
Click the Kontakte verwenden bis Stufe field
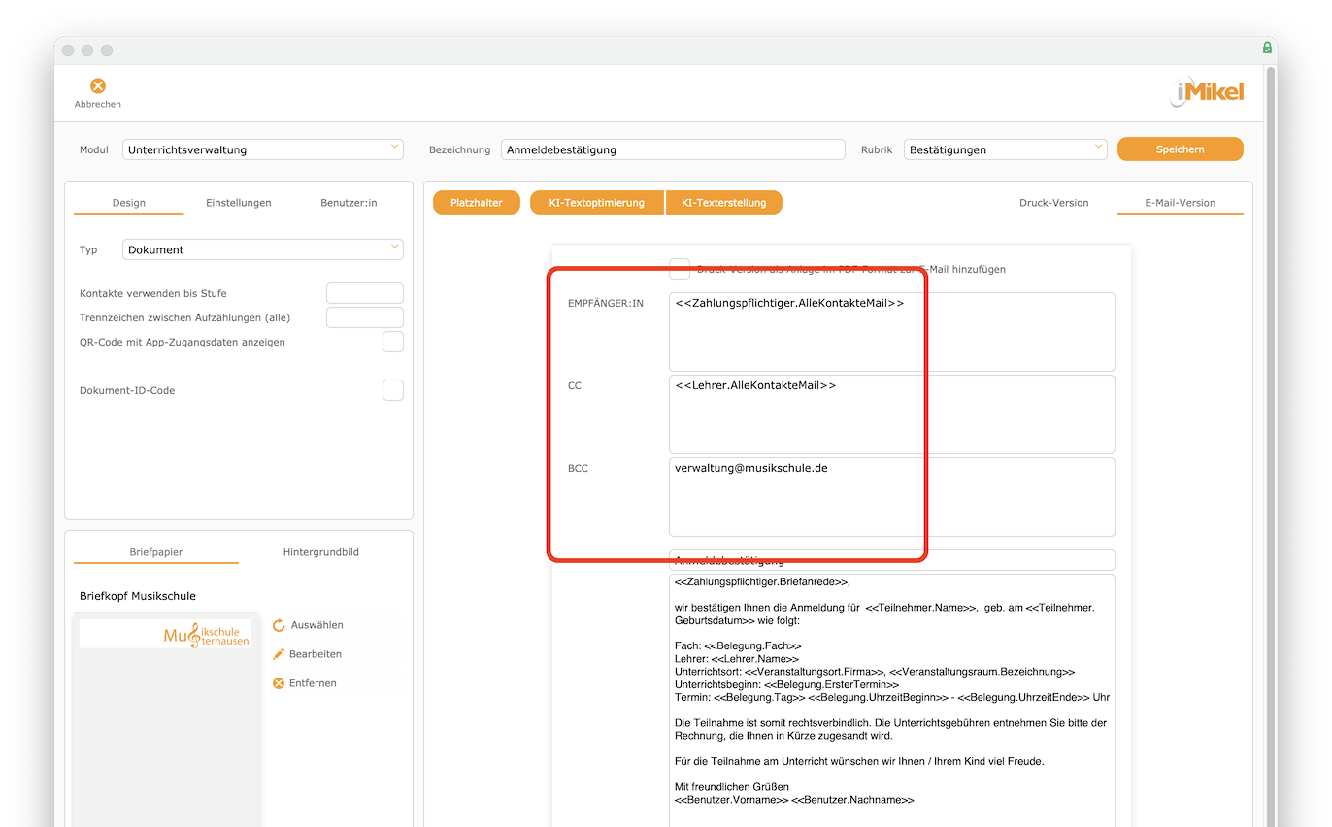pos(365,293)
